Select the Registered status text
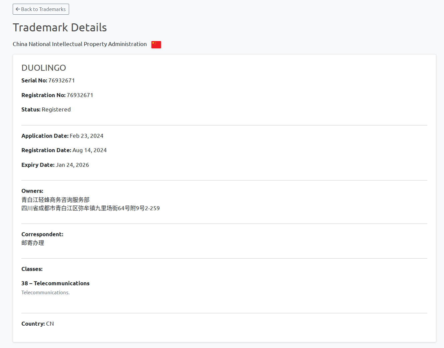444x348 pixels. click(x=56, y=109)
